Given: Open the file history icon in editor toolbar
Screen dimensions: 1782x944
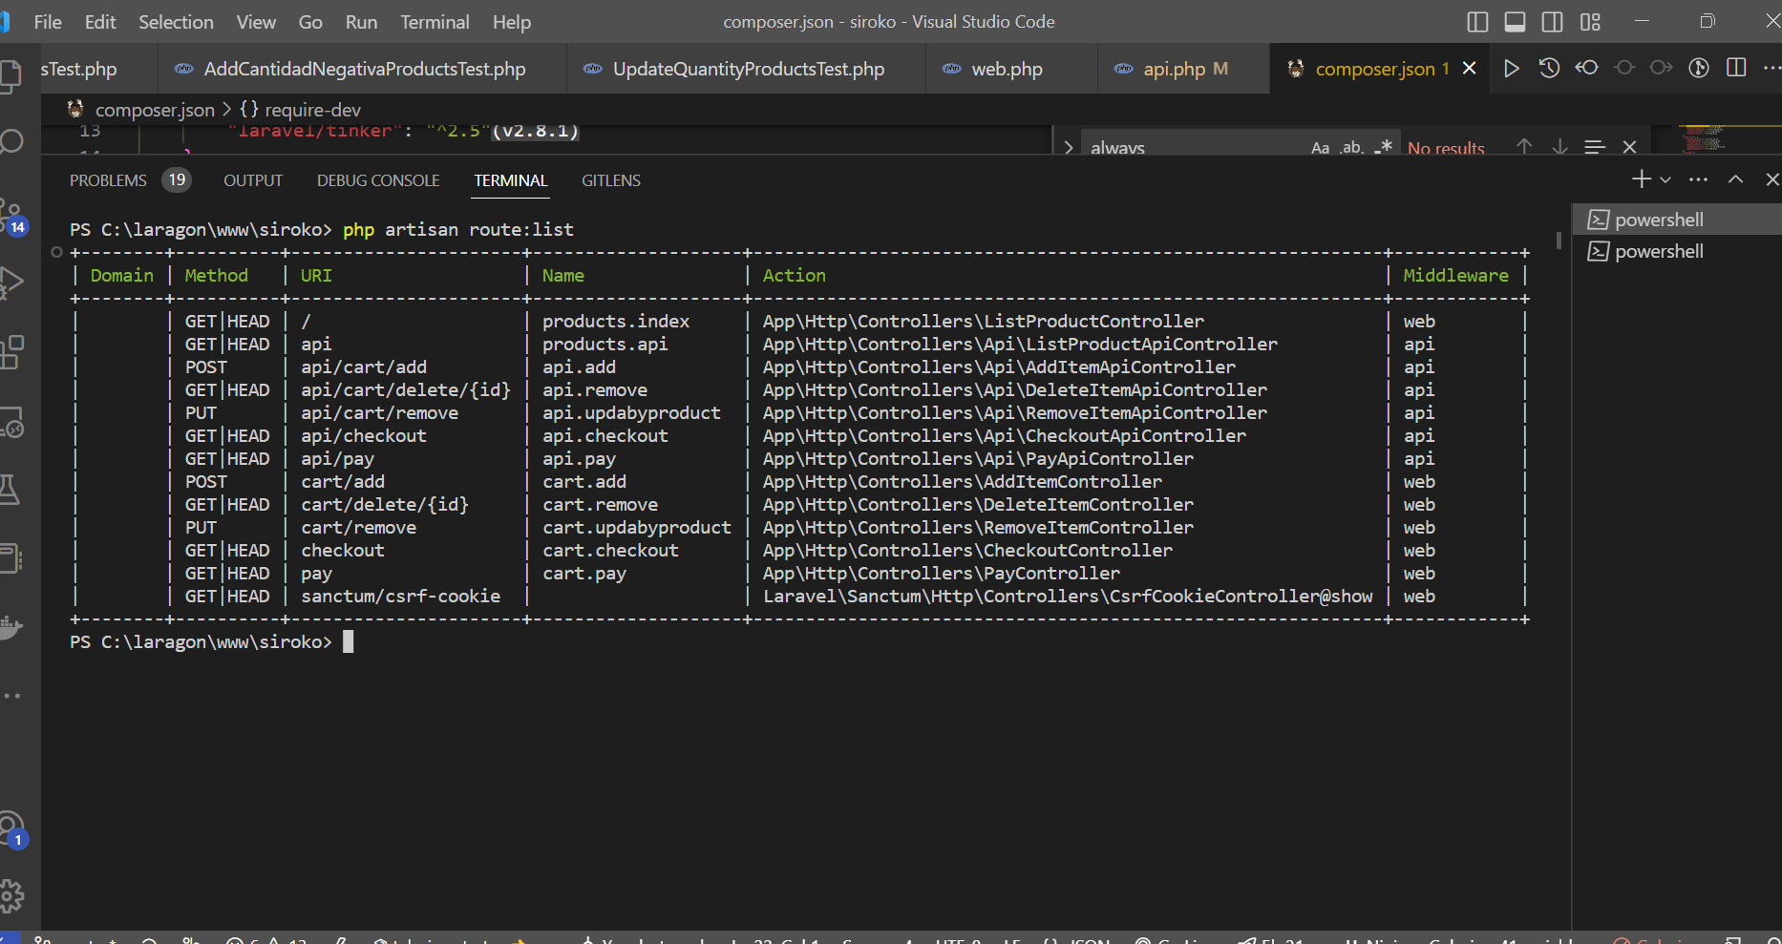Looking at the screenshot, I should (1549, 68).
